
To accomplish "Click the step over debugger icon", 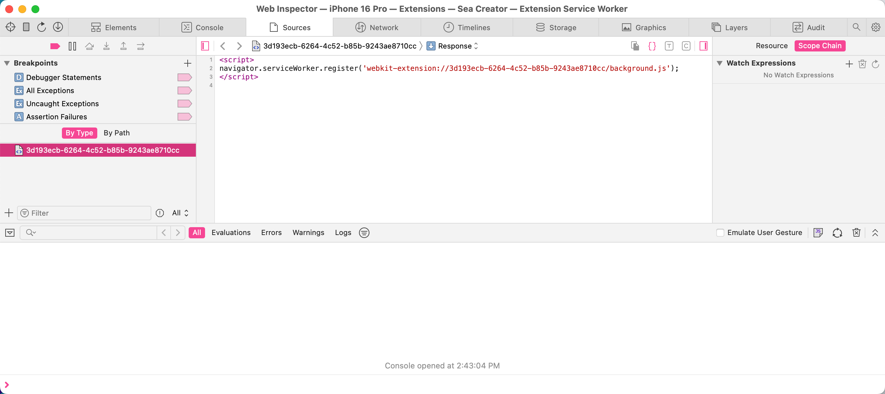I will [89, 46].
